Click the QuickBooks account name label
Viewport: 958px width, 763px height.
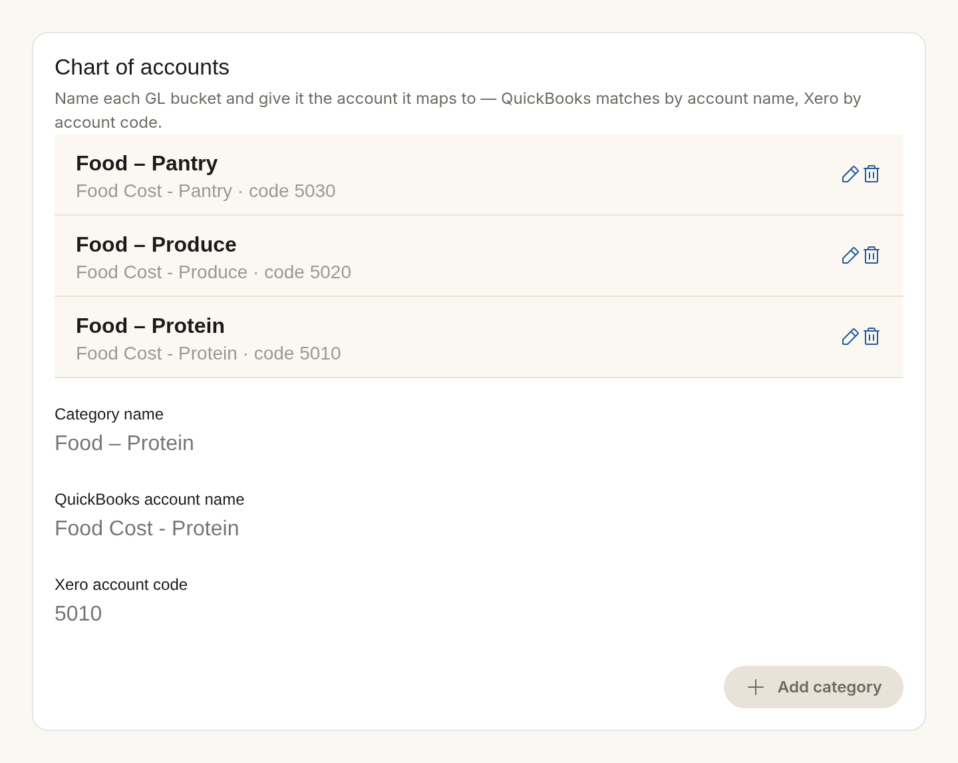click(150, 499)
